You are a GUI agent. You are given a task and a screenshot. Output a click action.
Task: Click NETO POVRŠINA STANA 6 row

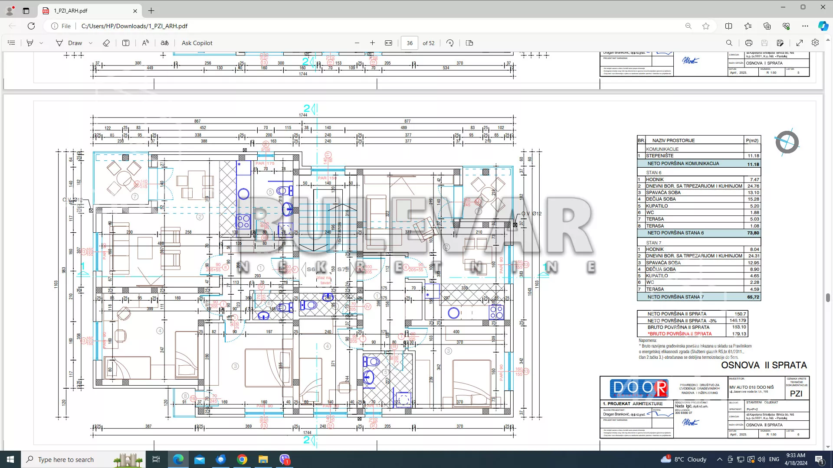tap(699, 233)
